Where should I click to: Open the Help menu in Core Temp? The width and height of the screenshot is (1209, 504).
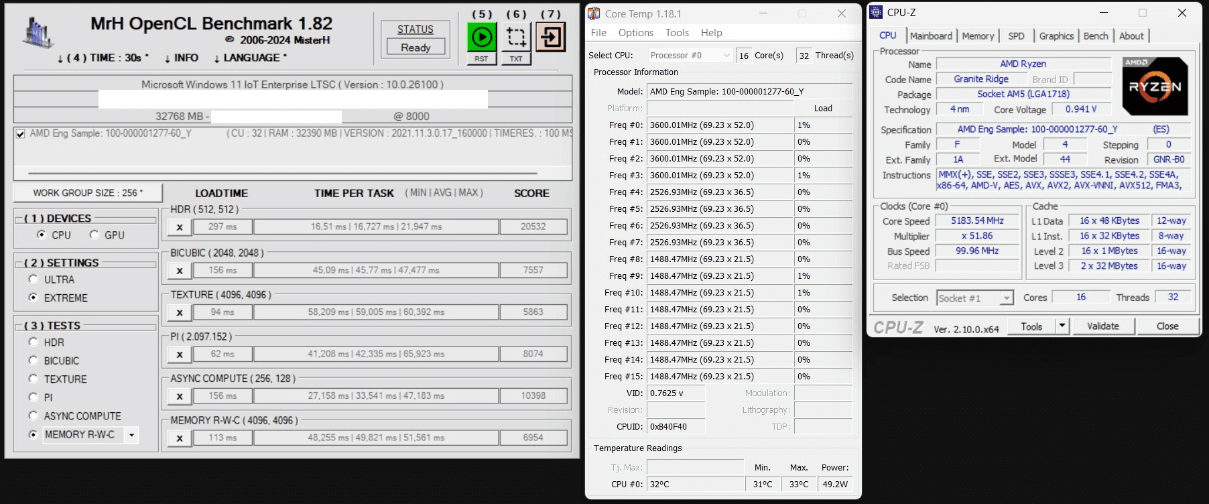click(x=712, y=33)
